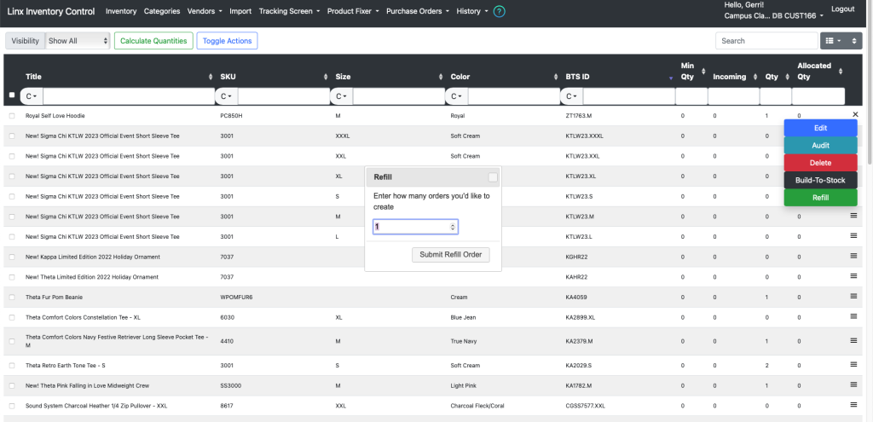Image resolution: width=873 pixels, height=422 pixels.
Task: Click the BTS ID column sort indicator
Action: [671, 78]
